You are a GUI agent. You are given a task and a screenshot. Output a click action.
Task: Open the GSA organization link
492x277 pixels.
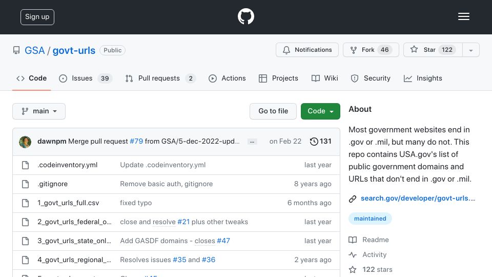[x=35, y=51]
